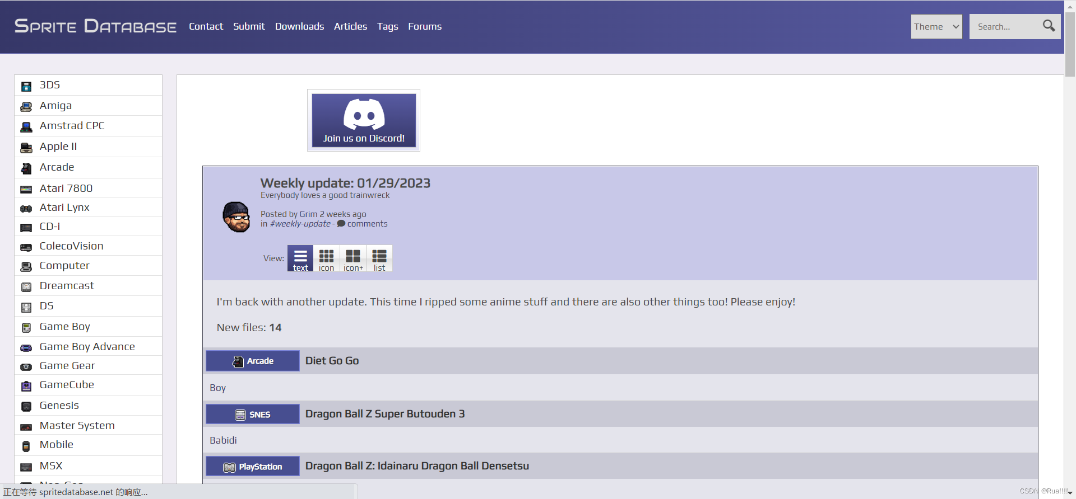Switch to list view mode

(379, 258)
